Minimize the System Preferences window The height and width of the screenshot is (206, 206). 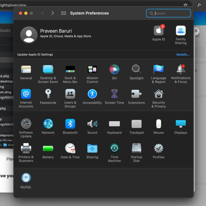coord(26,13)
